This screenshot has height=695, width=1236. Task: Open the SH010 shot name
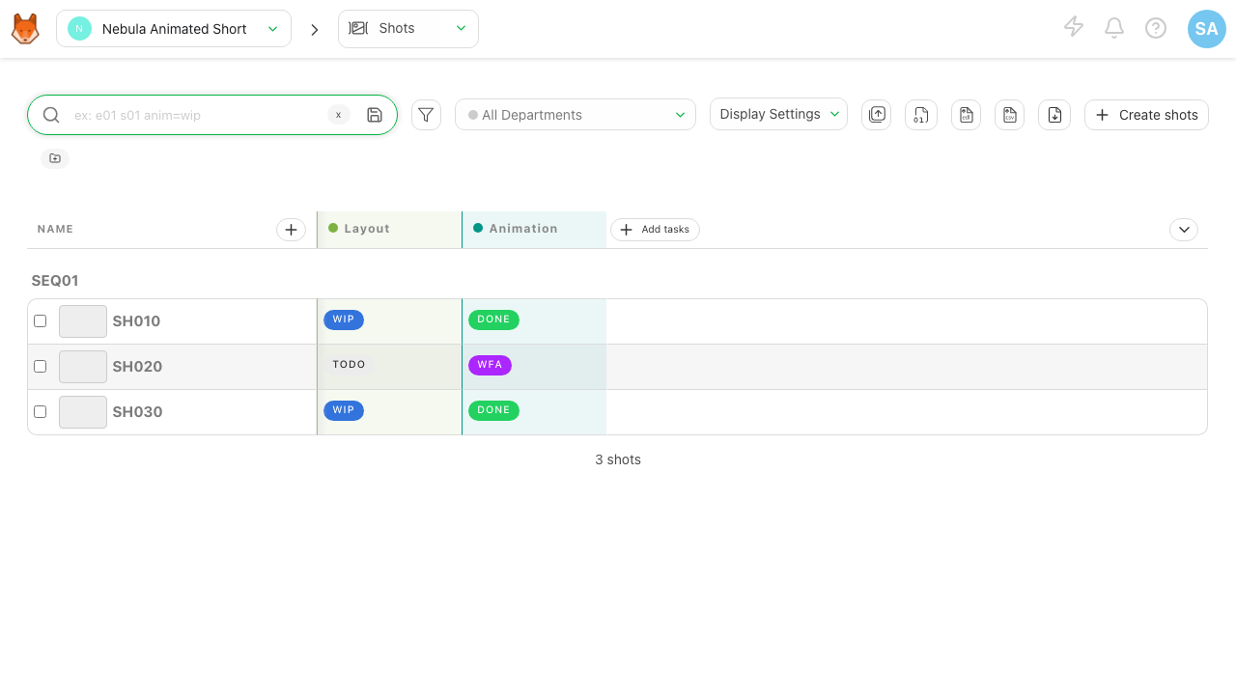[x=136, y=321]
